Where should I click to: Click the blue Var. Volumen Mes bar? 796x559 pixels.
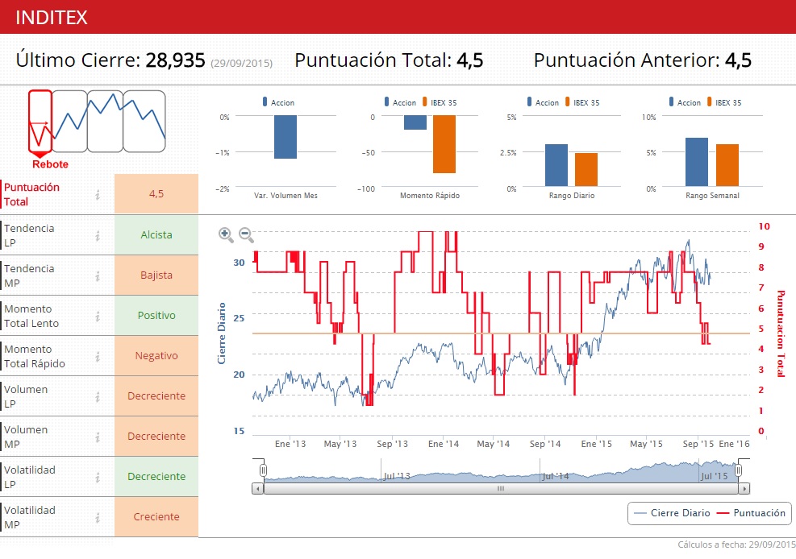coord(285,137)
